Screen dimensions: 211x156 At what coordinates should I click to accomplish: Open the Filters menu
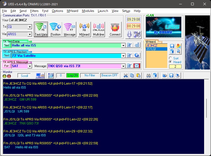click(x=34, y=11)
